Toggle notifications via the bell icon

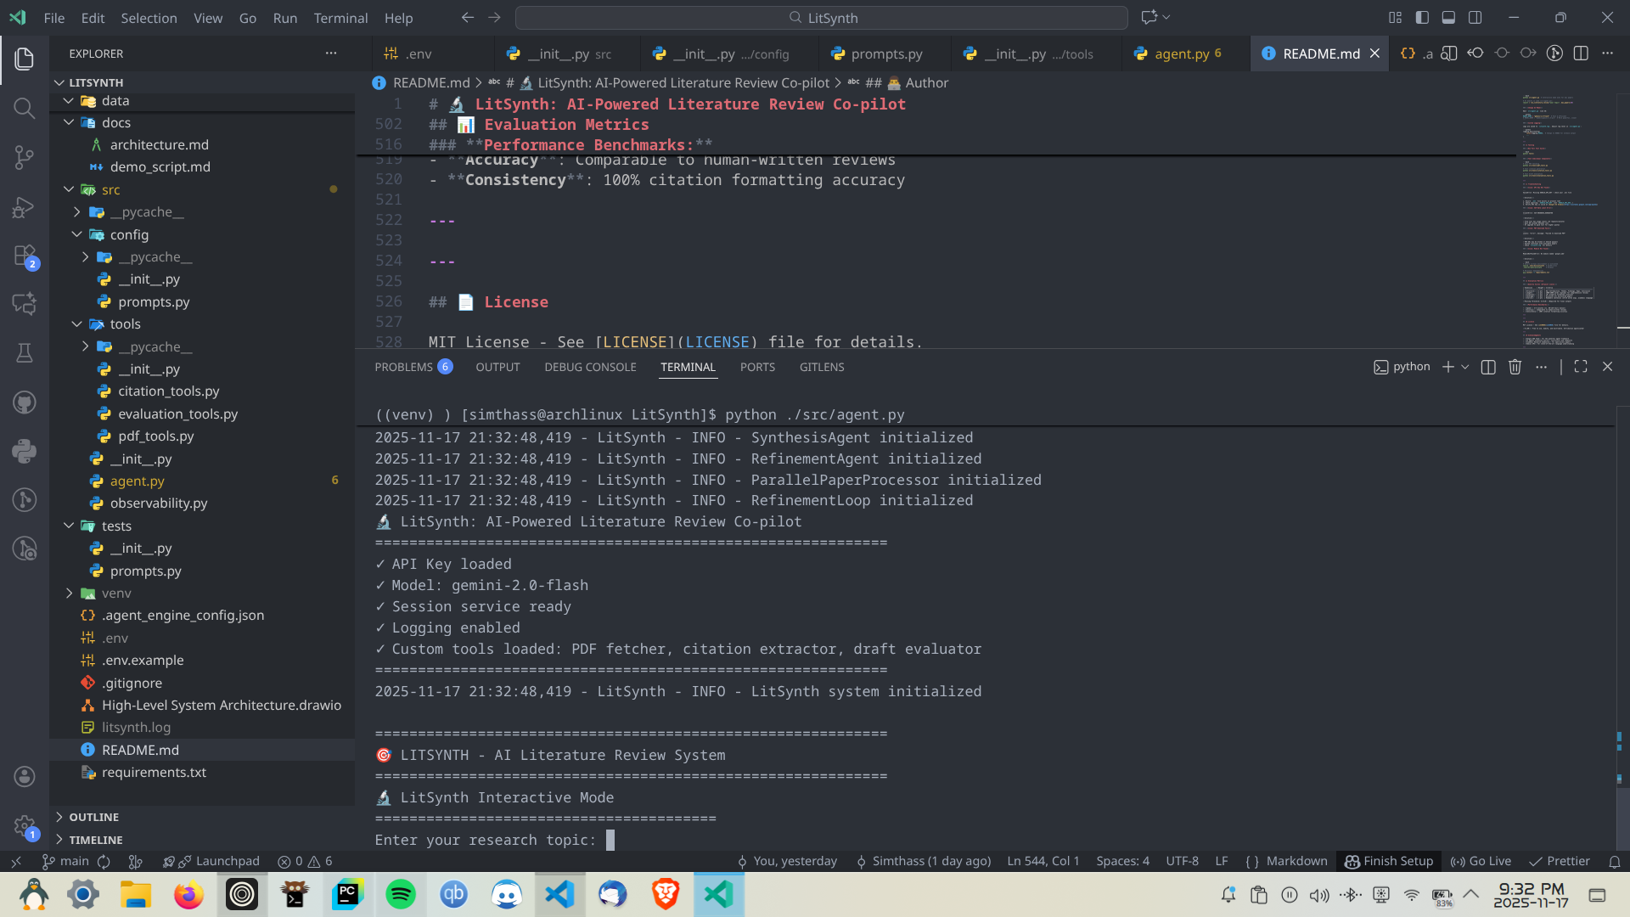[x=1616, y=861]
